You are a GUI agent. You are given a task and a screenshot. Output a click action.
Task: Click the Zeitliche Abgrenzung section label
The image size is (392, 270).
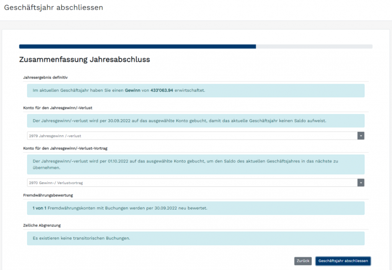[42, 225]
